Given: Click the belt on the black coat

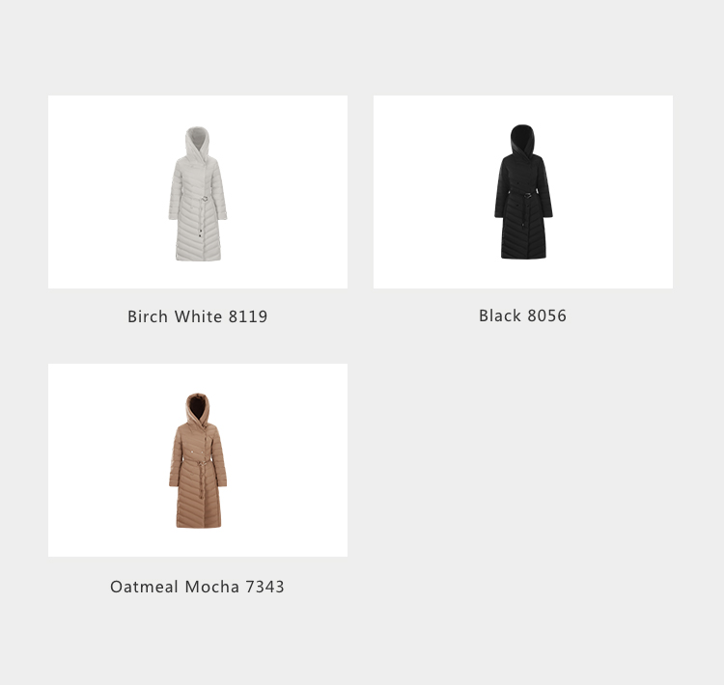Looking at the screenshot, I should pos(523,194).
